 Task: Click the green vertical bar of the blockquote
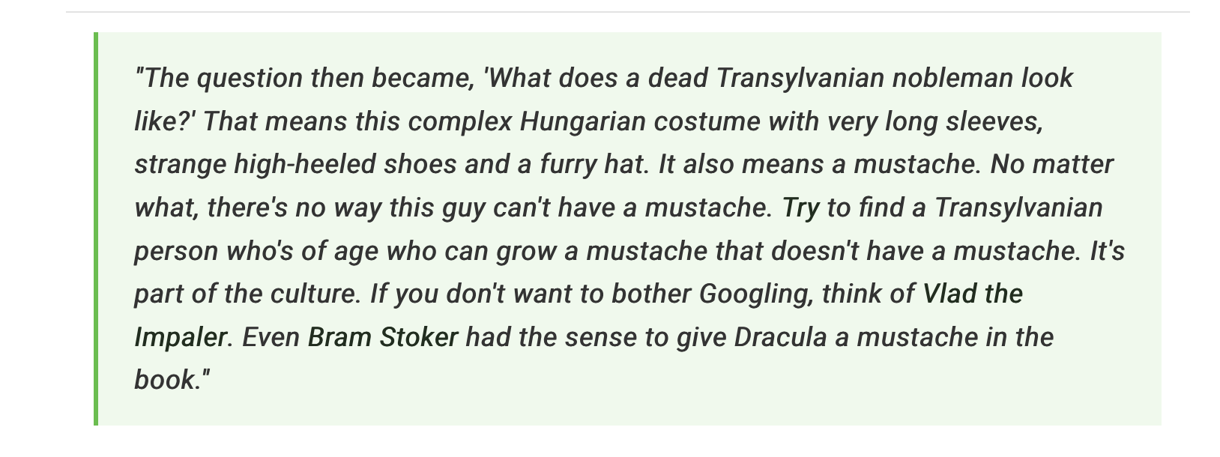(x=96, y=228)
